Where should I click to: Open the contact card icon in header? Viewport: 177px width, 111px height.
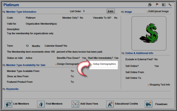163,5
